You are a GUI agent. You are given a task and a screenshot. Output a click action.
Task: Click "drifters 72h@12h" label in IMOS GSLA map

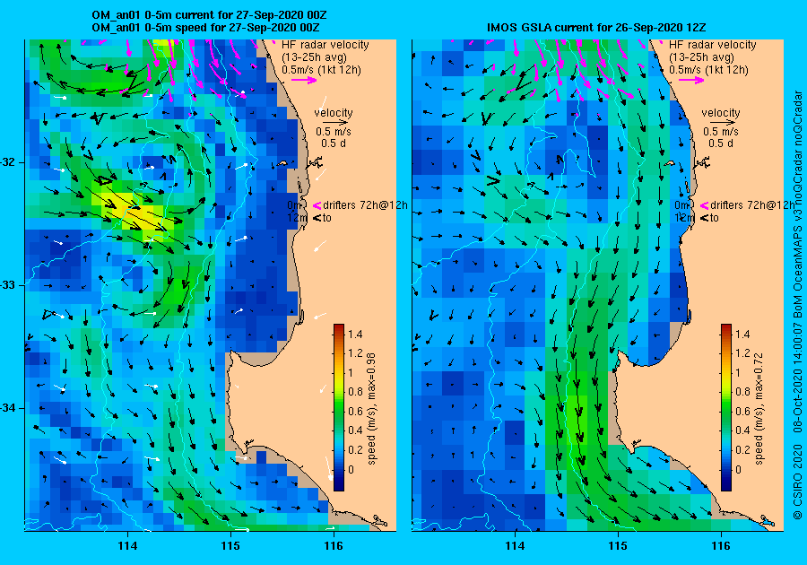752,205
